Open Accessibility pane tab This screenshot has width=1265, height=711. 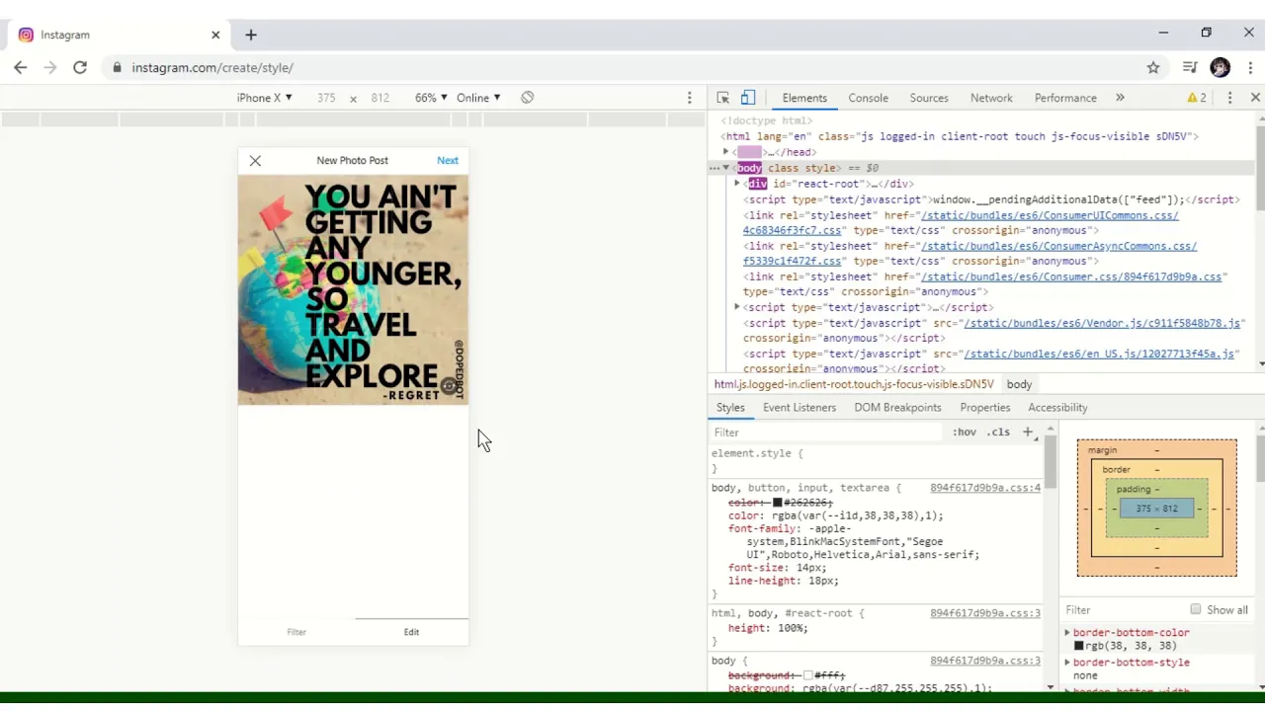point(1057,407)
